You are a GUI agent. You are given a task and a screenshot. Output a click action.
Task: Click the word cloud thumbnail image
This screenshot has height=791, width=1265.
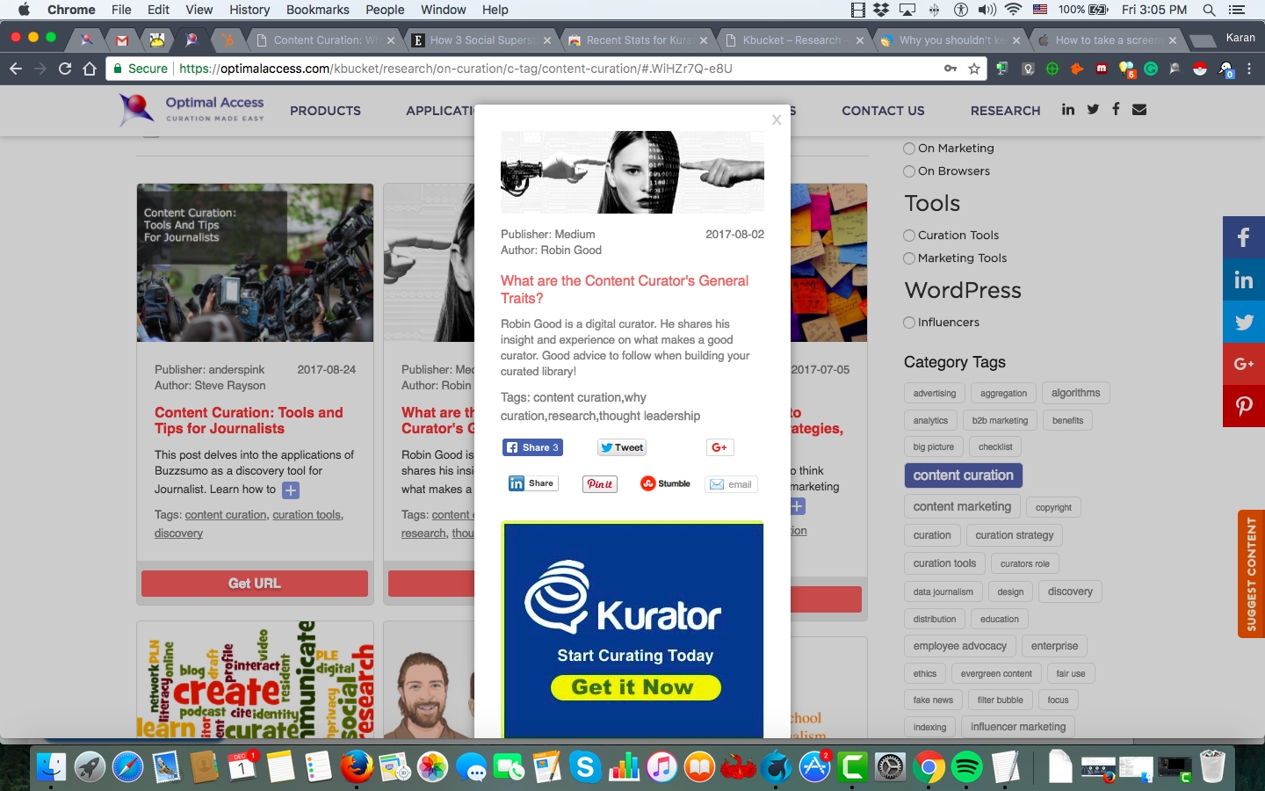(255, 680)
